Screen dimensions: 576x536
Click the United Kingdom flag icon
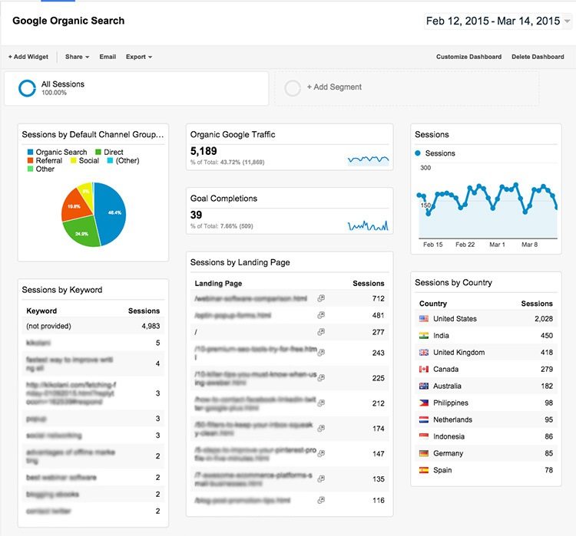click(x=424, y=353)
